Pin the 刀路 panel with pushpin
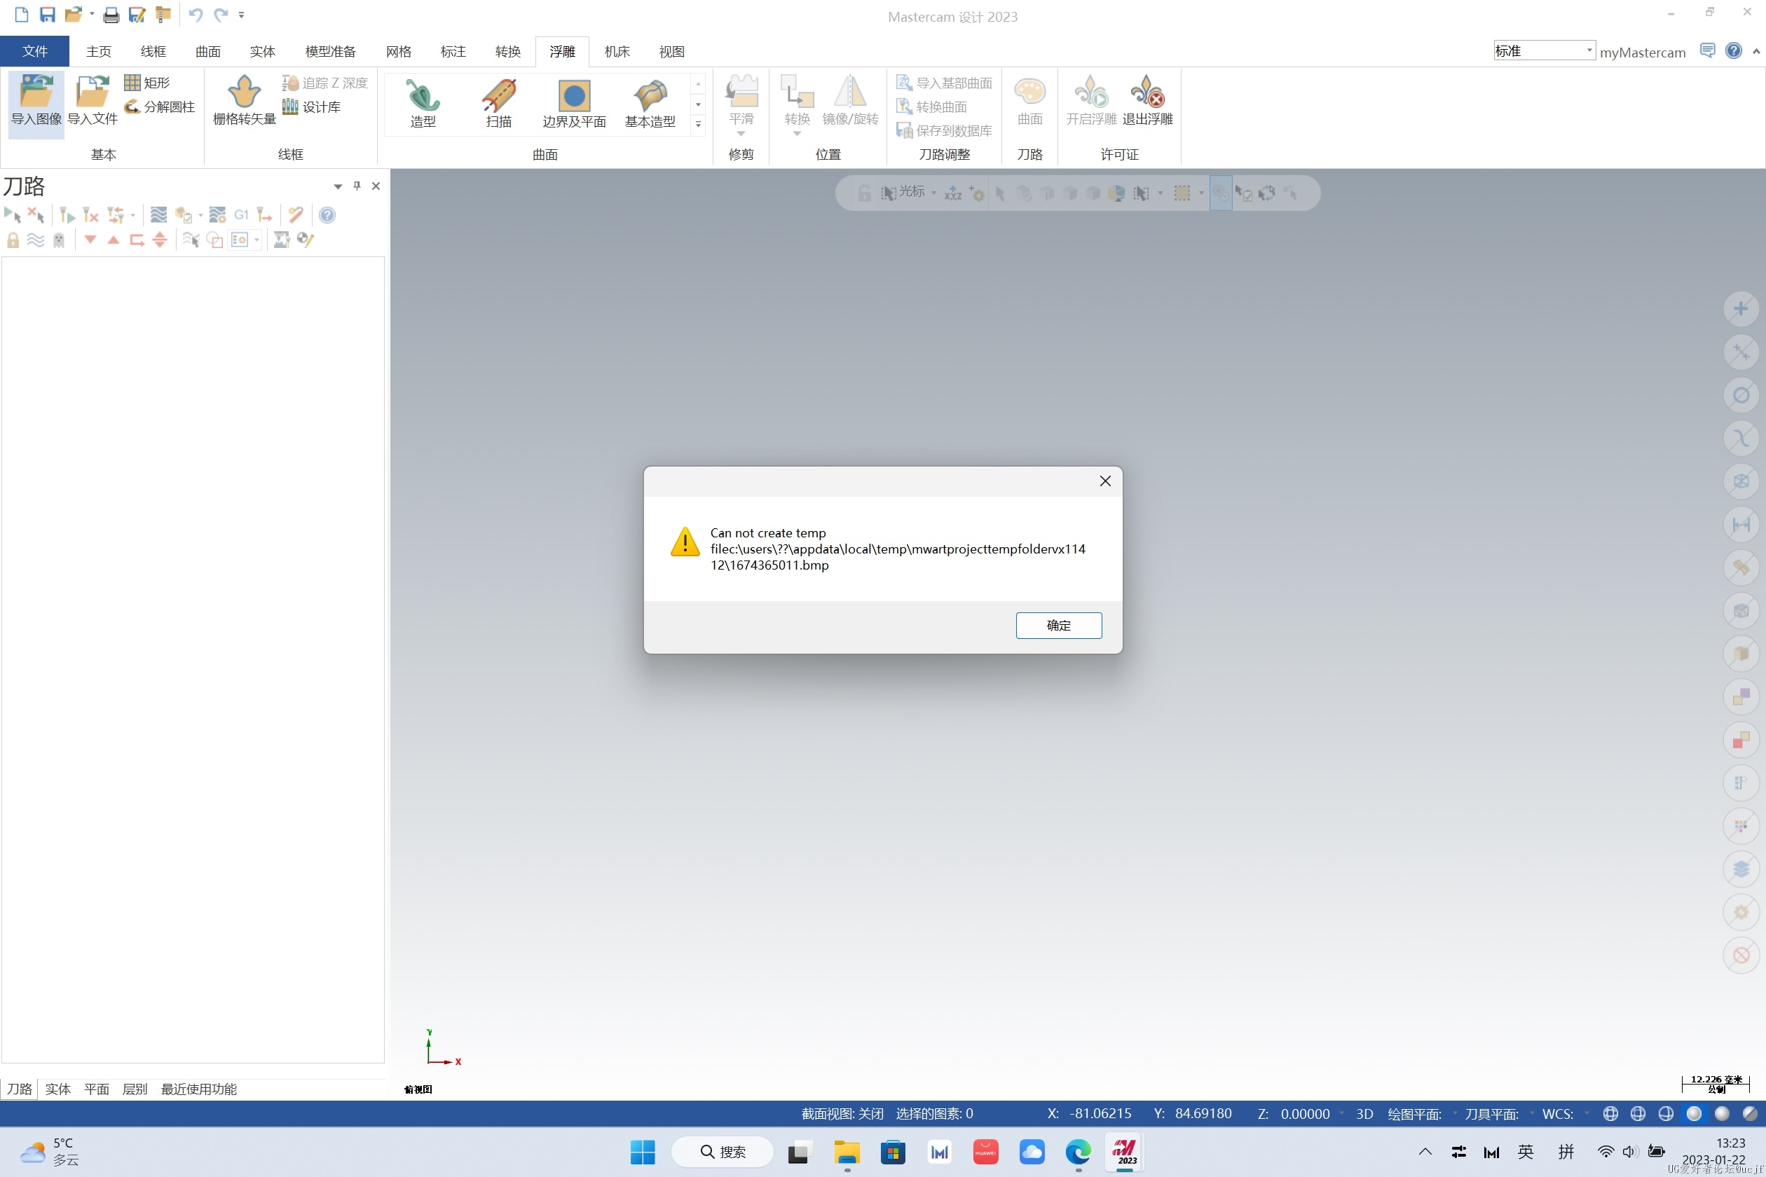1766x1177 pixels. coord(357,186)
